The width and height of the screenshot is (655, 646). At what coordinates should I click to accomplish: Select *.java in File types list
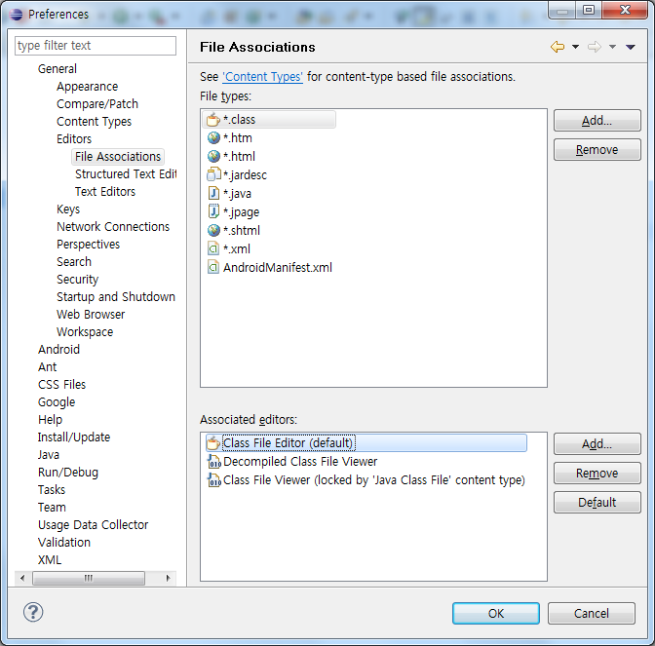(237, 193)
